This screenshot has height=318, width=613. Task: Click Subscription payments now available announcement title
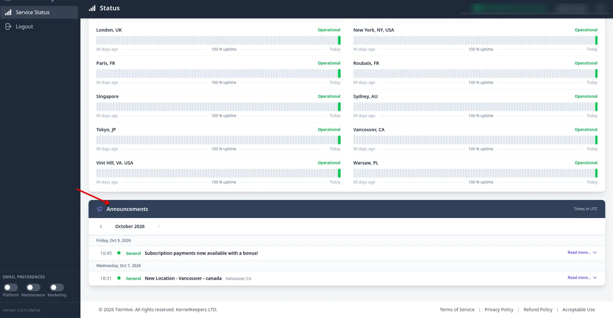(x=201, y=253)
